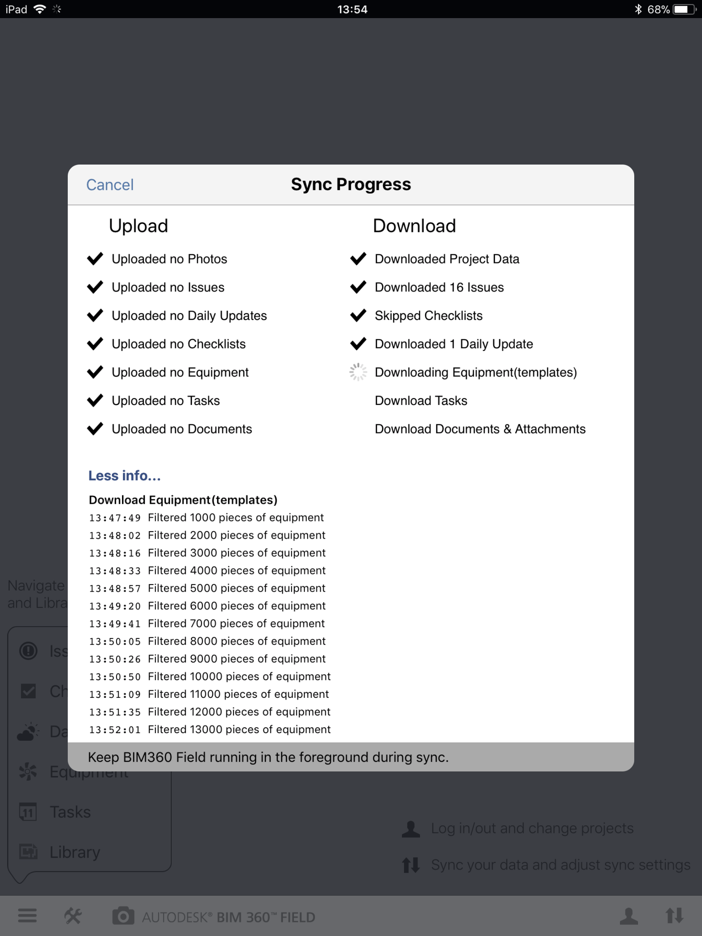Select the tools wrench icon
This screenshot has width=702, height=936.
[x=72, y=916]
